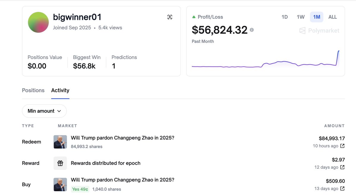Click the profile scan icon beside bigwinner01

(170, 17)
